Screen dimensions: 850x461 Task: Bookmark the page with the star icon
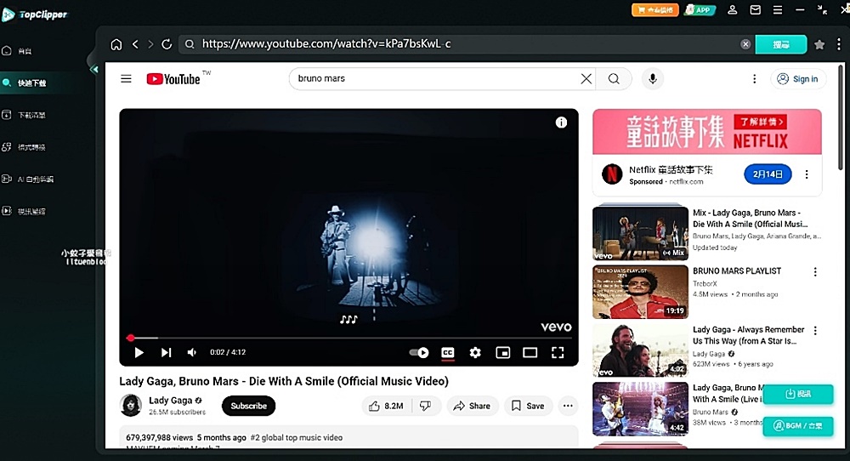[819, 44]
